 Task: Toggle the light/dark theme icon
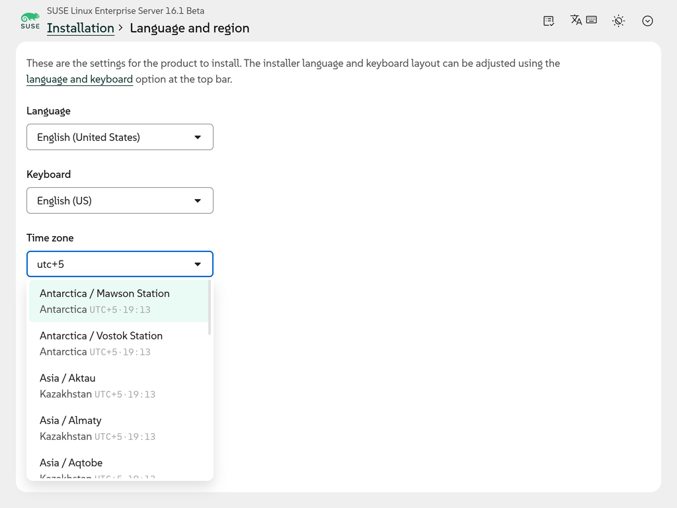(x=618, y=21)
